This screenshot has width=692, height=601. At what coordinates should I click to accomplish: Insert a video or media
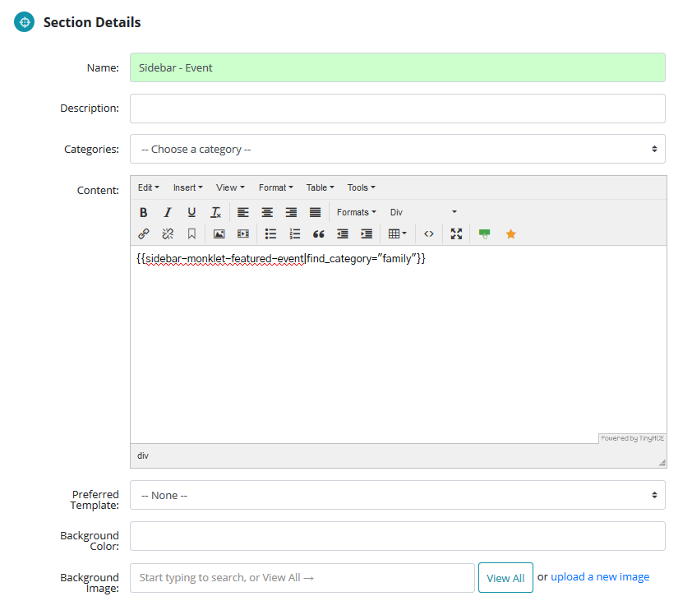[243, 233]
